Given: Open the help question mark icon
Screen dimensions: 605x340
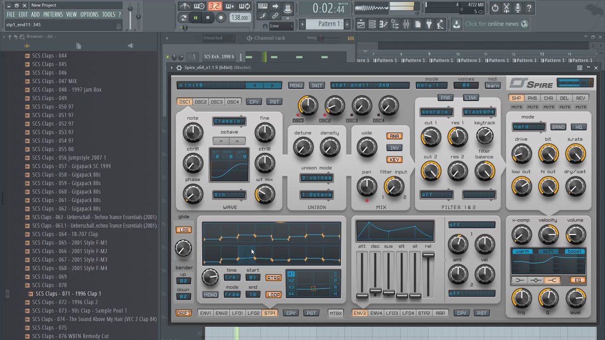Looking at the screenshot, I should [x=529, y=8].
